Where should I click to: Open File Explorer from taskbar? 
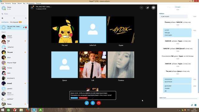click(x=21, y=110)
